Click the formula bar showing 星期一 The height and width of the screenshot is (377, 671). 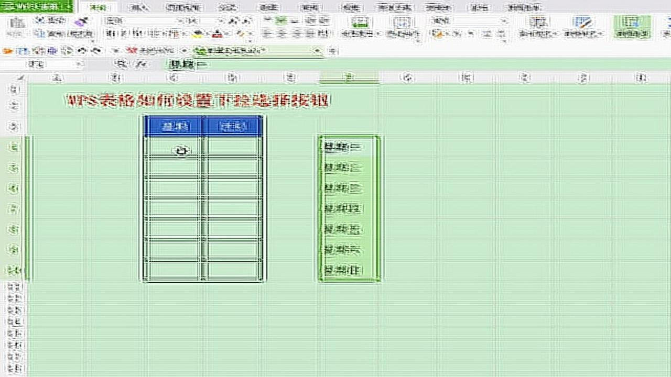pyautogui.click(x=418, y=65)
